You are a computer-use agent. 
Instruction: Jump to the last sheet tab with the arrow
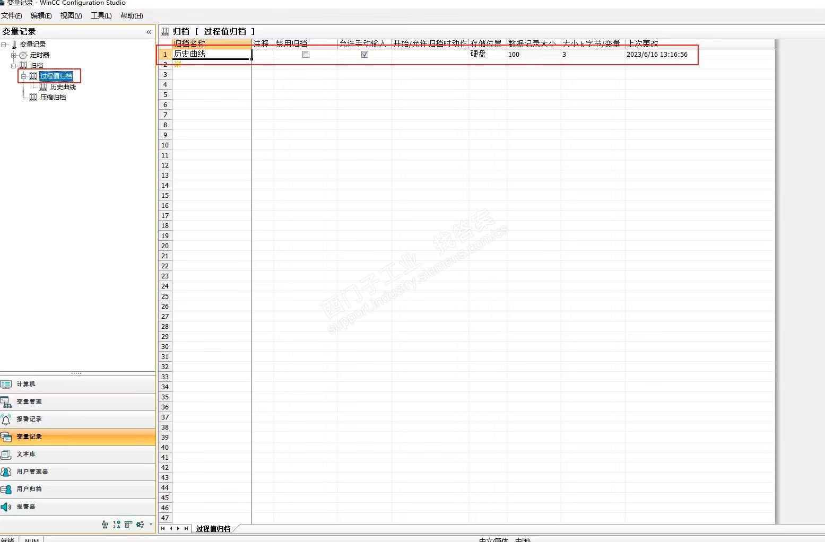186,528
